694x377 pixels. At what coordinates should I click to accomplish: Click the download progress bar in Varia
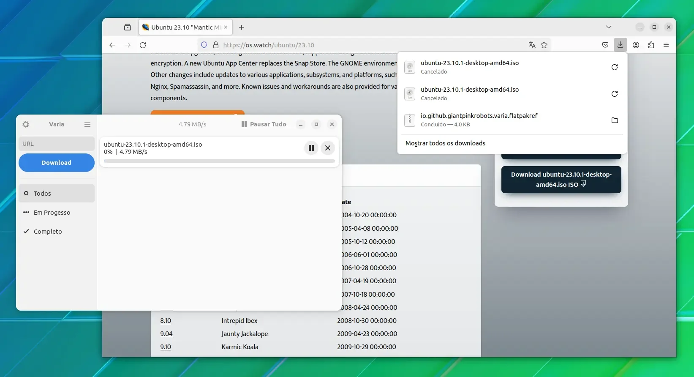pyautogui.click(x=219, y=161)
